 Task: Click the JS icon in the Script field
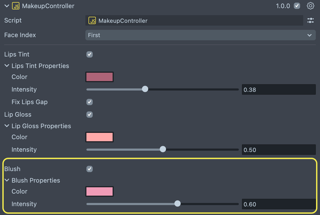pos(92,21)
